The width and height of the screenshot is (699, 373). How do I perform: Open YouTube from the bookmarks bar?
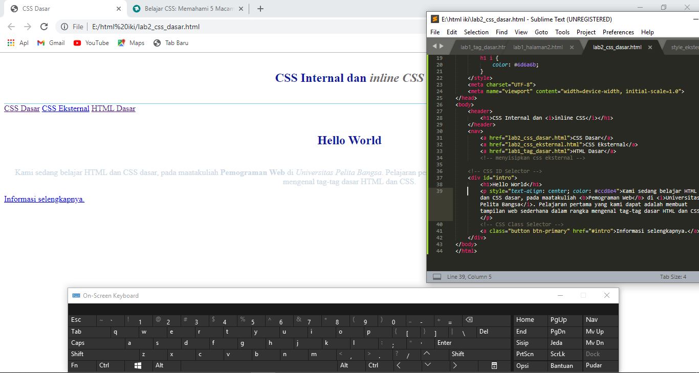91,43
